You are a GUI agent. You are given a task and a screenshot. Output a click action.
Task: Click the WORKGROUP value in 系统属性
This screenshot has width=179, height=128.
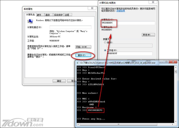point(54,41)
